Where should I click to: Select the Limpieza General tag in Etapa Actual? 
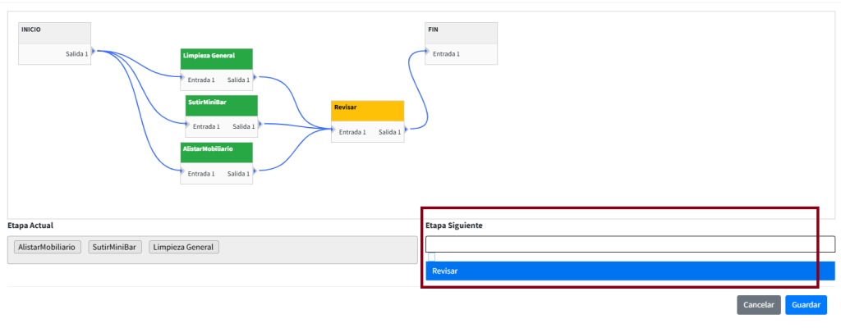[184, 247]
